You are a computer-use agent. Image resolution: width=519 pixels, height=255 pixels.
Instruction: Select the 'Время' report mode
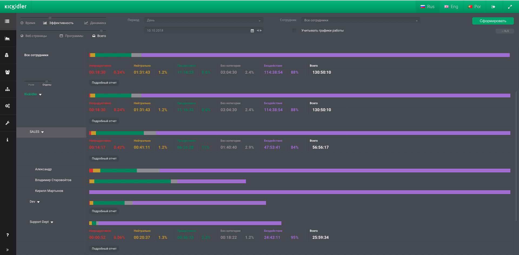click(x=28, y=23)
